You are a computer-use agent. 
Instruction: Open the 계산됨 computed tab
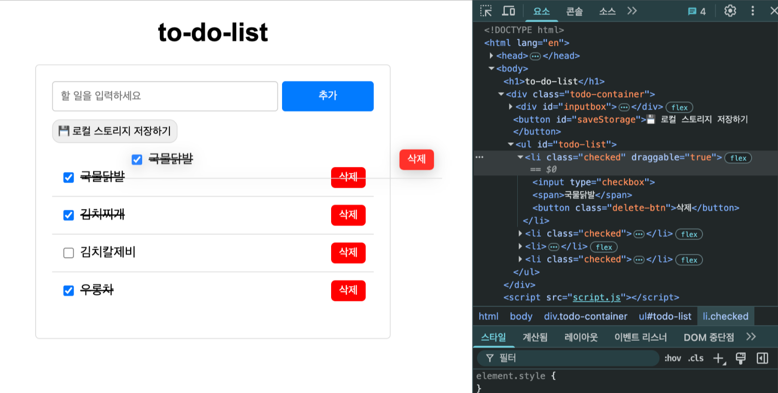(x=535, y=337)
